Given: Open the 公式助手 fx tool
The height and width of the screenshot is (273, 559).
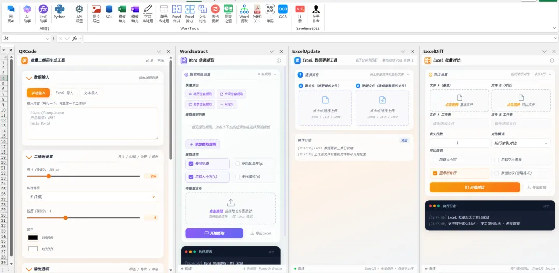Looking at the screenshot, I should coord(43,14).
